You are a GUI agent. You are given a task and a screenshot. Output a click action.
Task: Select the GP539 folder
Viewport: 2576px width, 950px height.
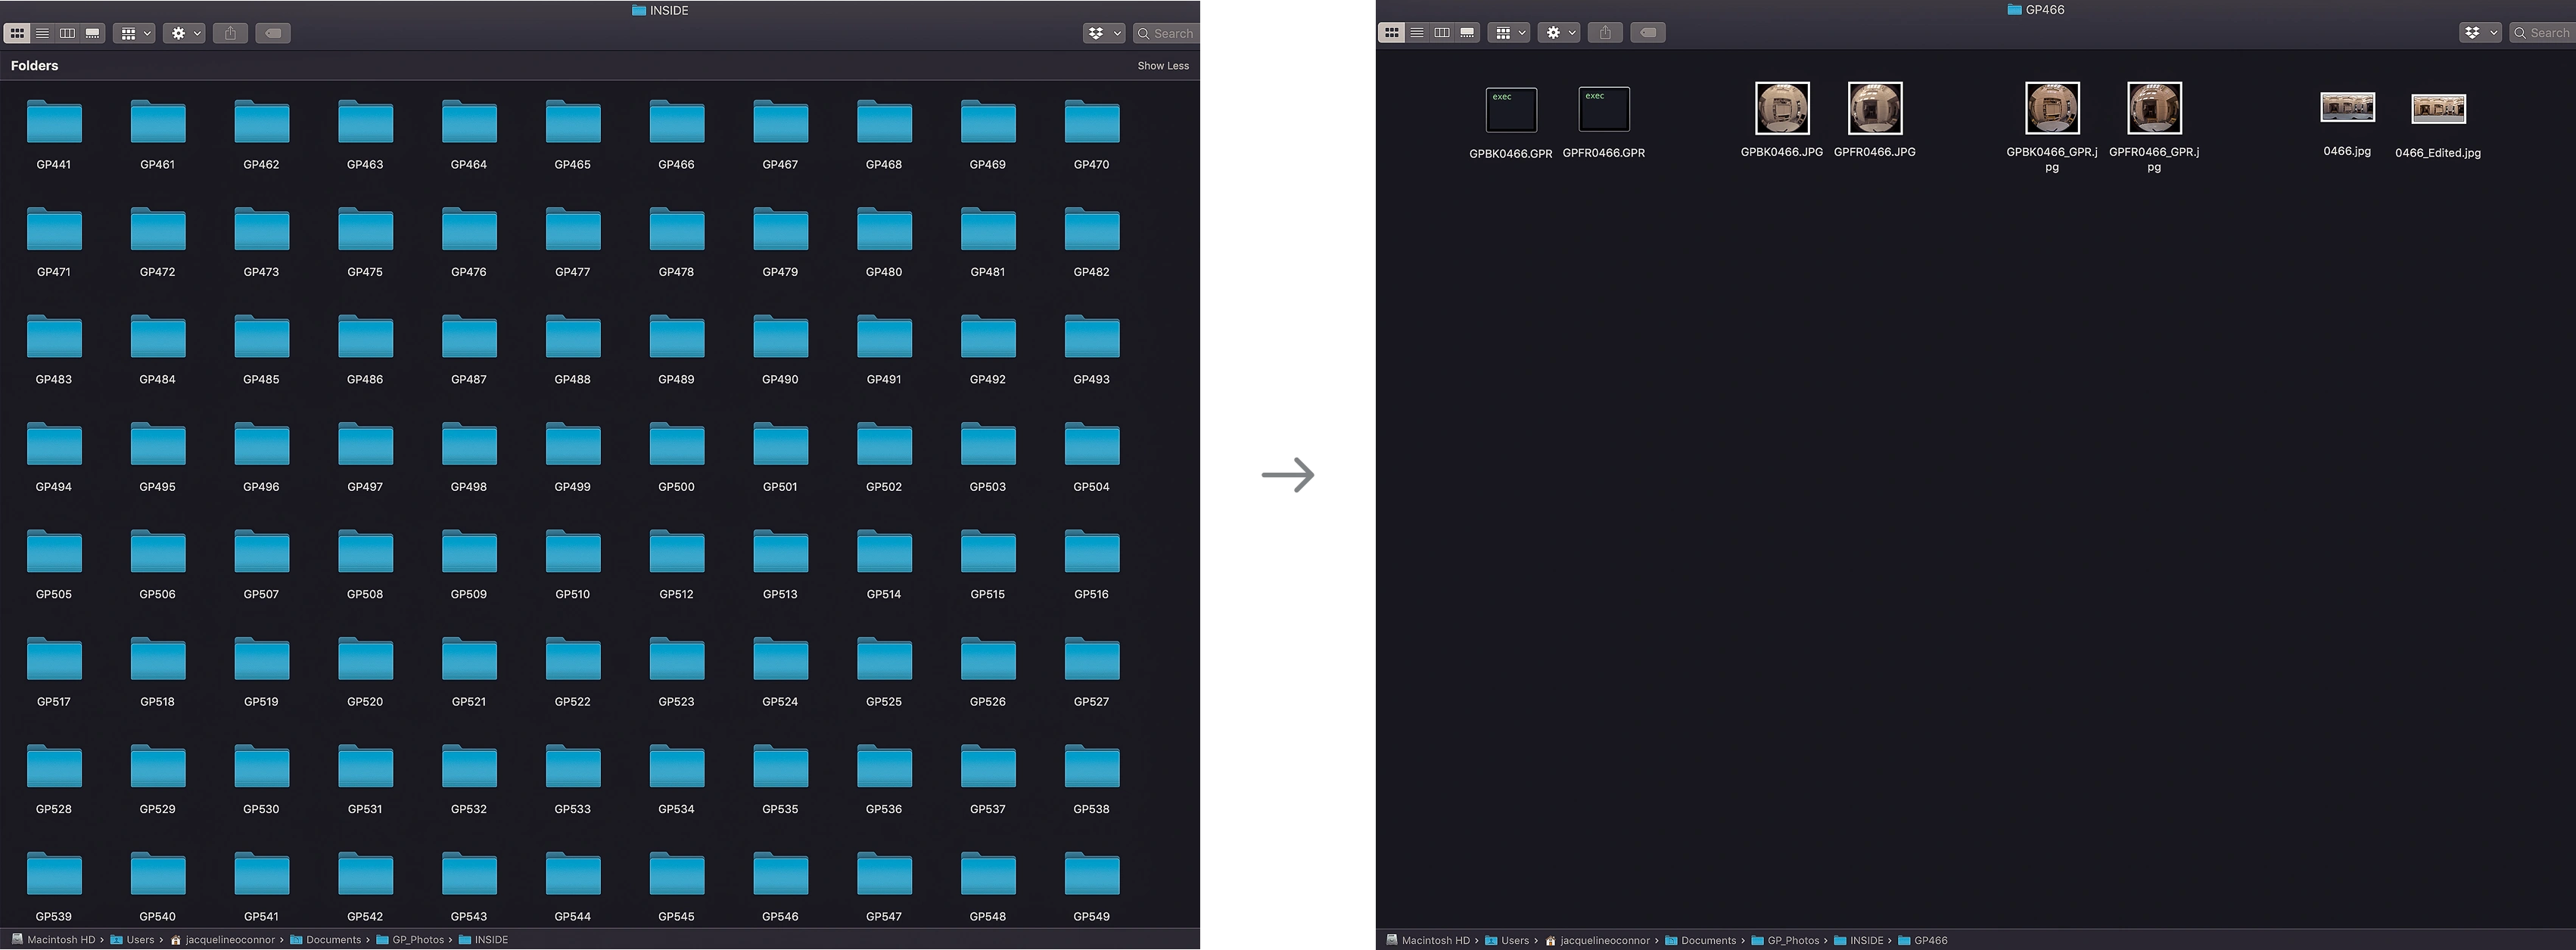click(54, 874)
